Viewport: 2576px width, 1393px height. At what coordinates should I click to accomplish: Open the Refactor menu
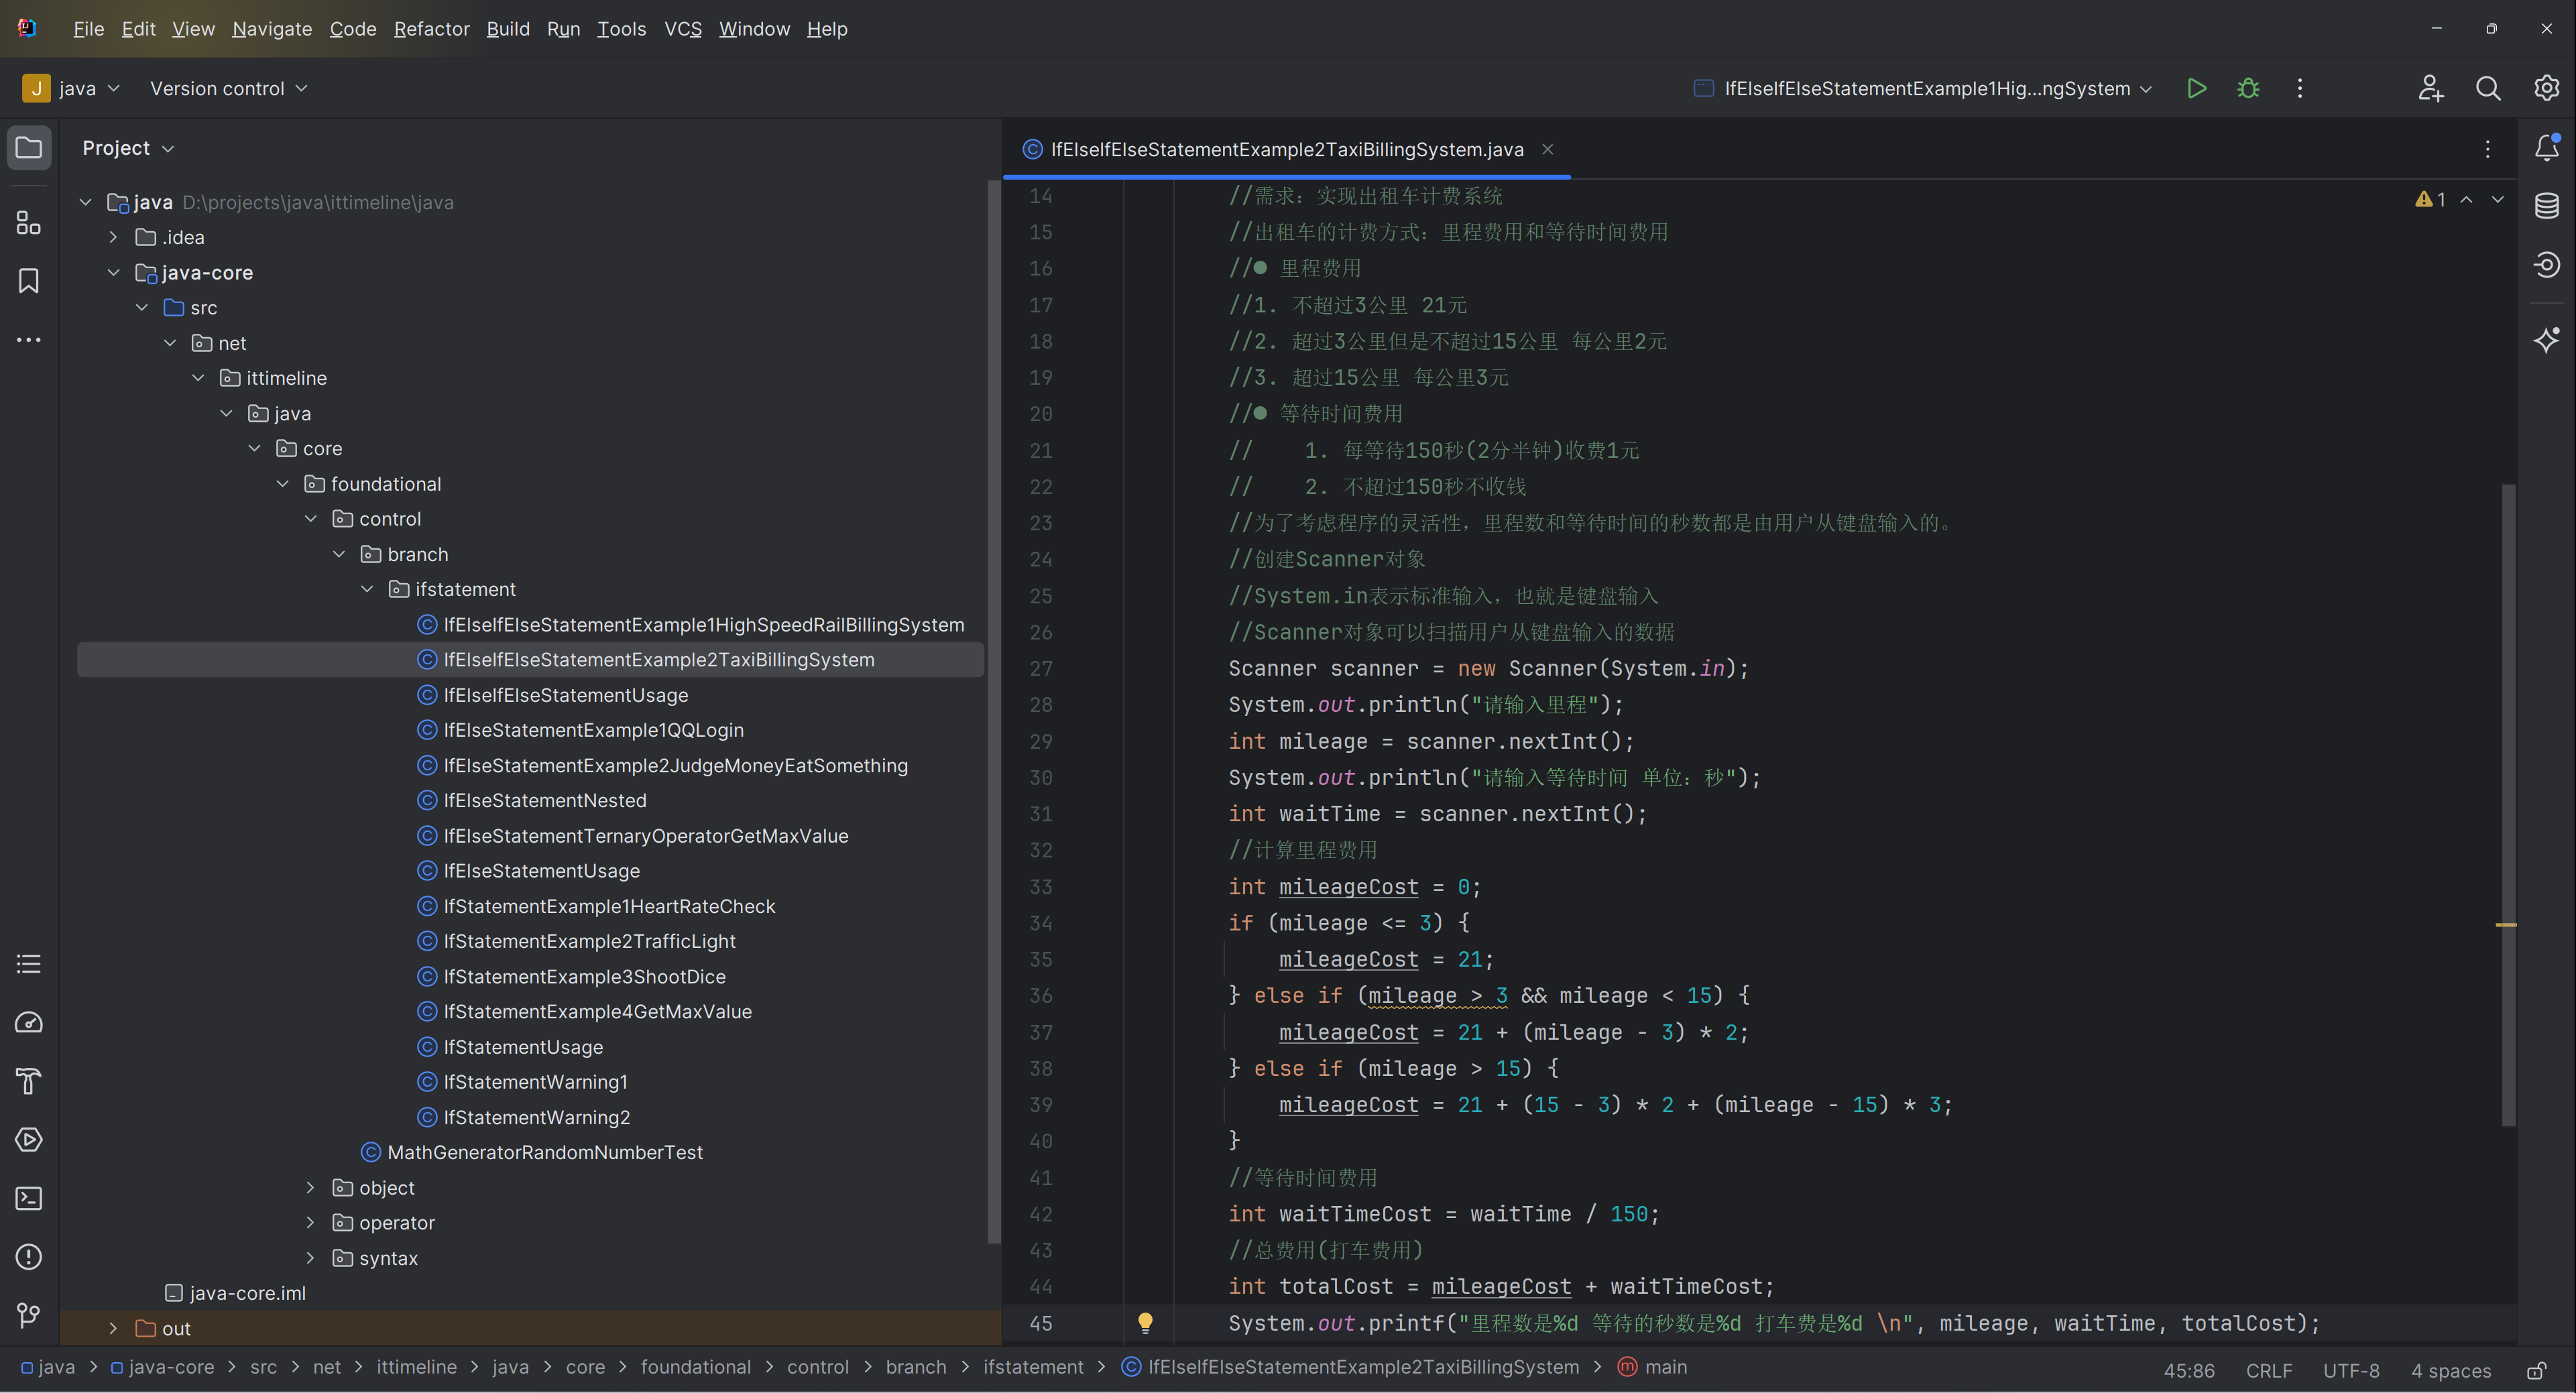point(431,29)
